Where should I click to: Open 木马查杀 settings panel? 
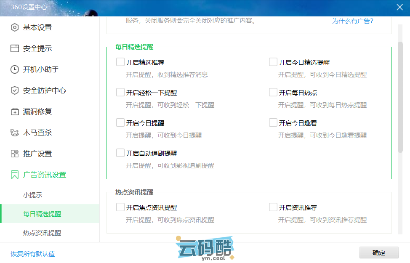coord(31,133)
